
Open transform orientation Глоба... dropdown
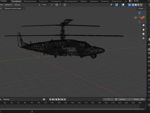(x=44, y=5)
